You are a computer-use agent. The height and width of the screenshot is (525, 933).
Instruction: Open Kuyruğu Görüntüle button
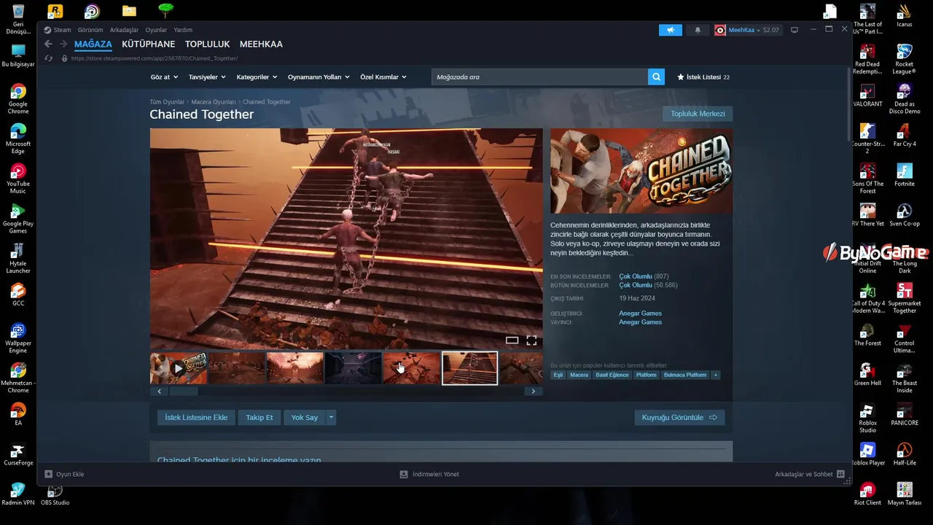click(679, 418)
